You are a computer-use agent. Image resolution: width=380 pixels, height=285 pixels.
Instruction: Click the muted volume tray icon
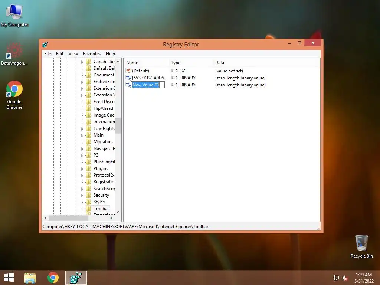tap(345, 278)
